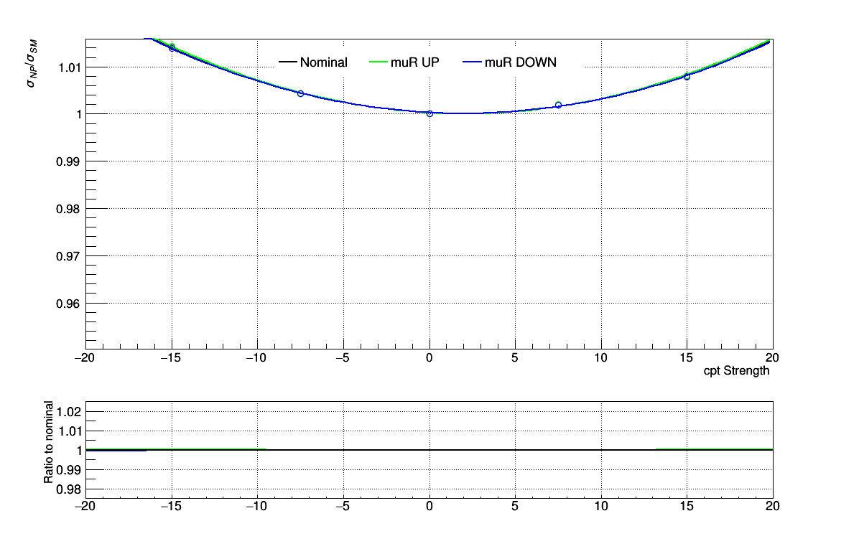
Task: Click the "Ratio to nominal" axis title
Action: [48, 442]
